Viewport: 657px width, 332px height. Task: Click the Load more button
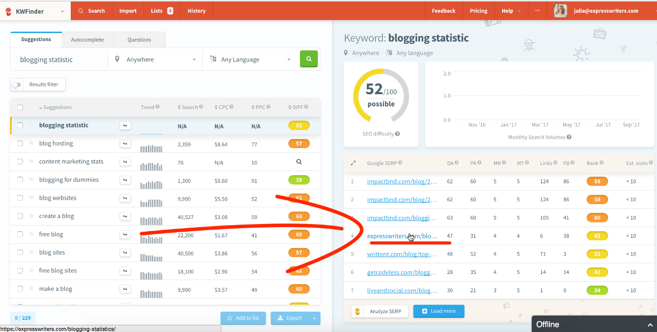coord(439,311)
